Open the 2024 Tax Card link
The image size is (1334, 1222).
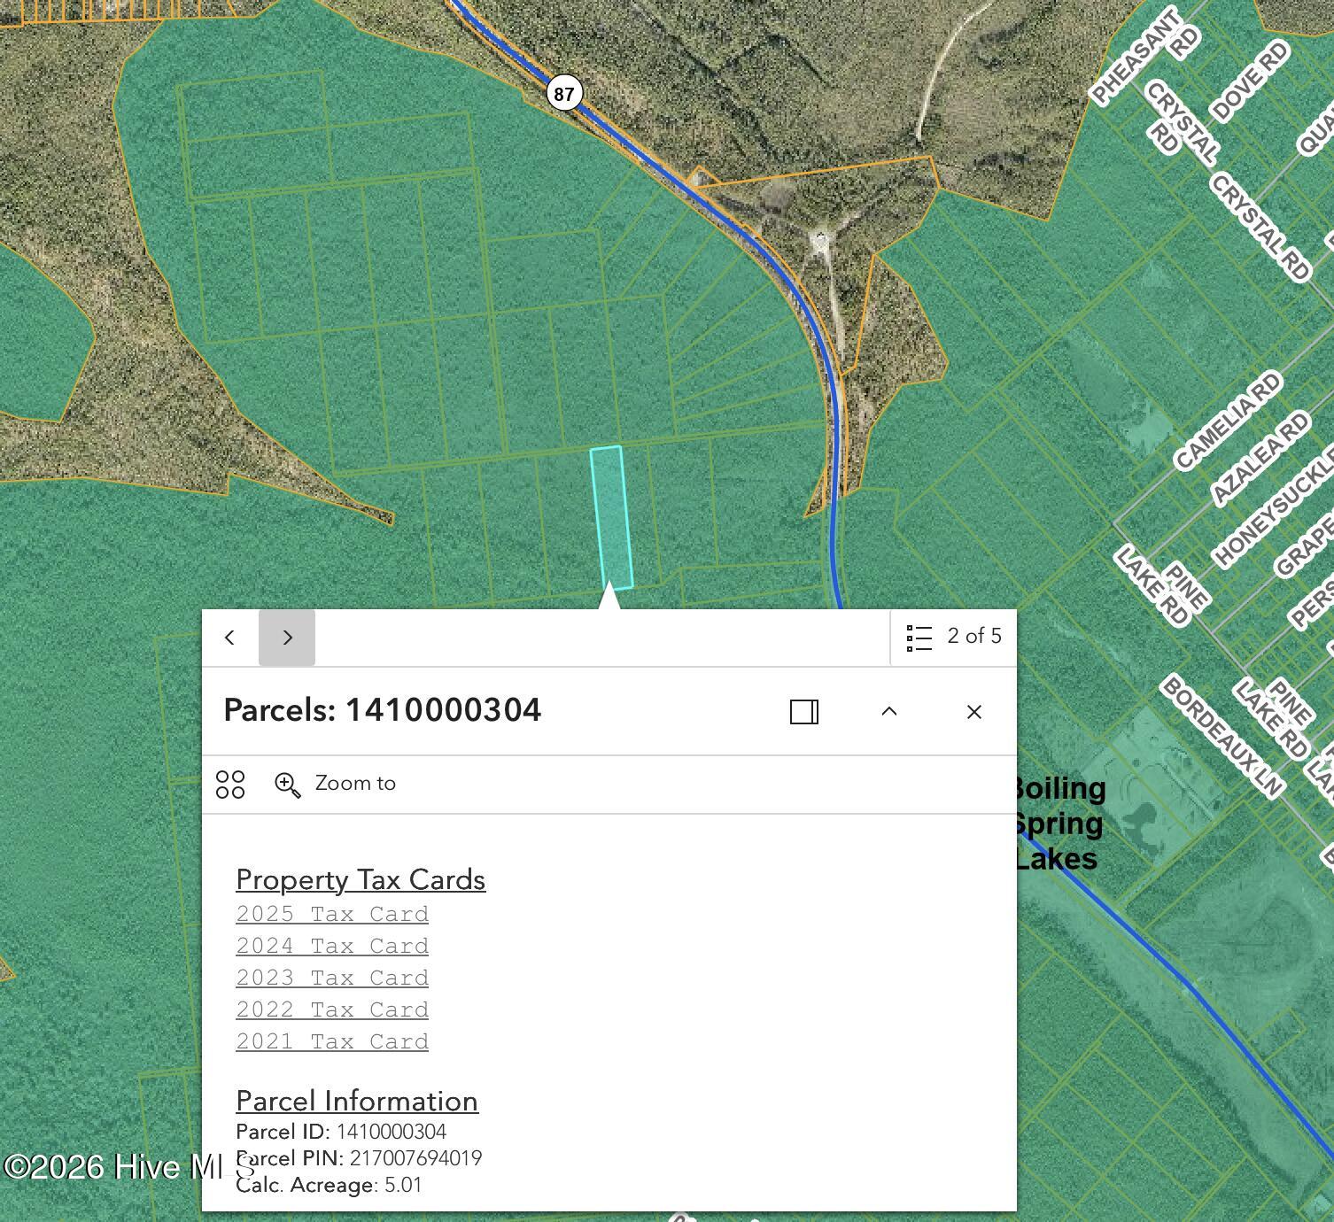tap(332, 946)
